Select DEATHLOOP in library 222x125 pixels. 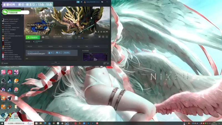[7, 38]
